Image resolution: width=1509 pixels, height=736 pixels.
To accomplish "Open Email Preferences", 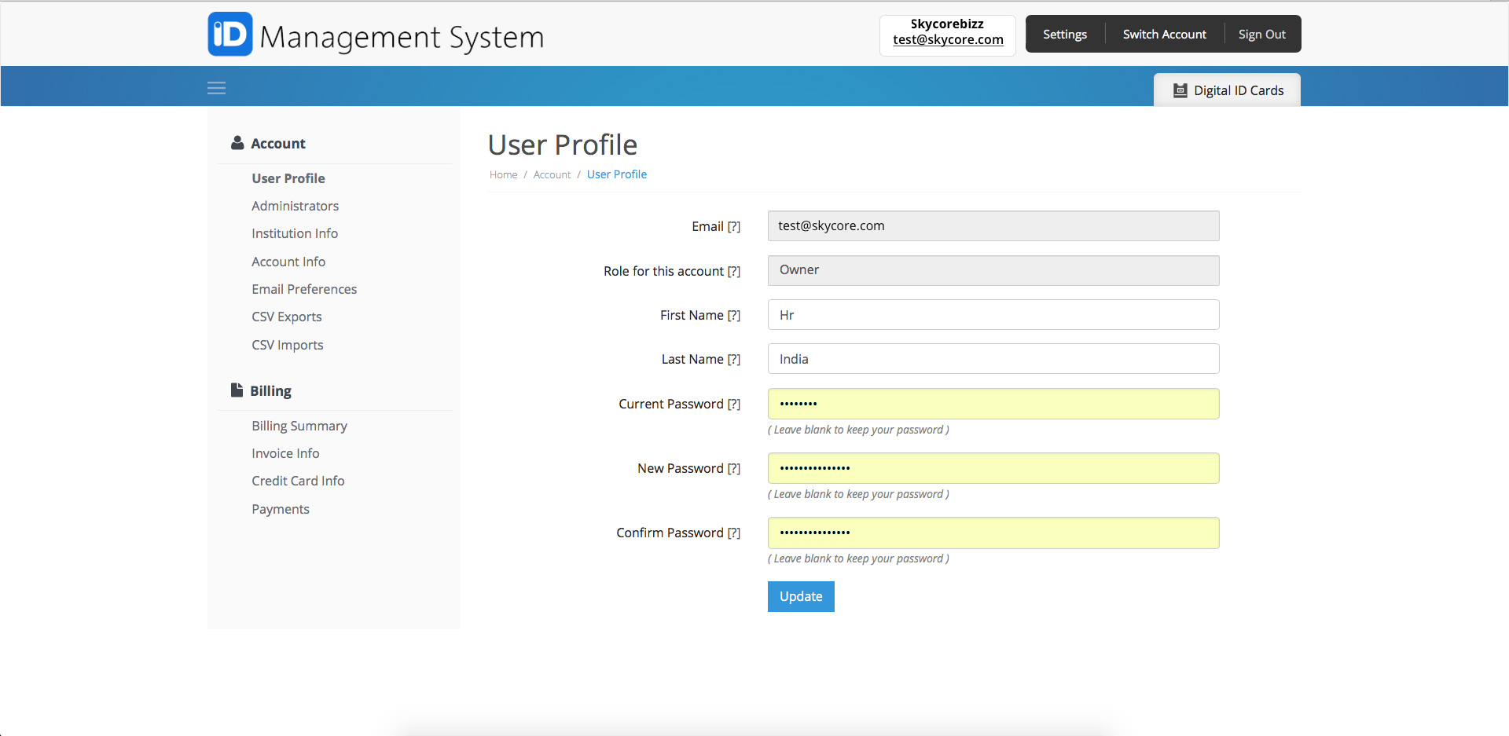I will (304, 289).
